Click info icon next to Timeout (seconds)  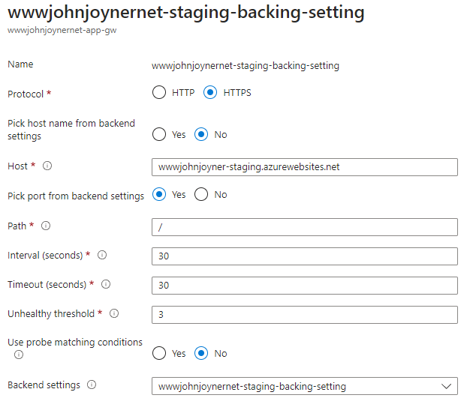[106, 284]
